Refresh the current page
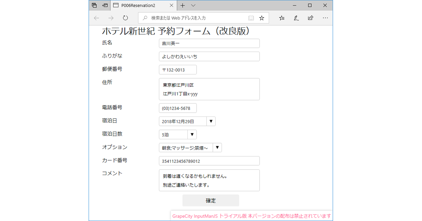Image resolution: width=422 pixels, height=221 pixels. 125,18
